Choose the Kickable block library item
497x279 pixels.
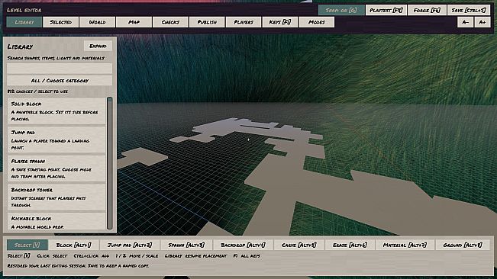tap(56, 221)
